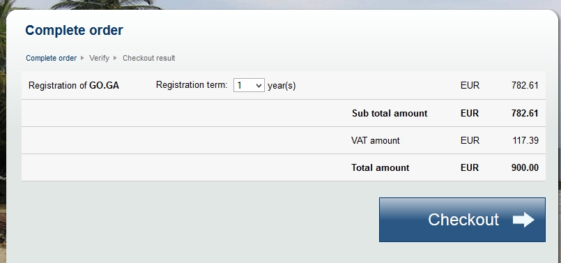Click the EUR currency in the Total amount row
This screenshot has width=561, height=263.
(x=470, y=167)
